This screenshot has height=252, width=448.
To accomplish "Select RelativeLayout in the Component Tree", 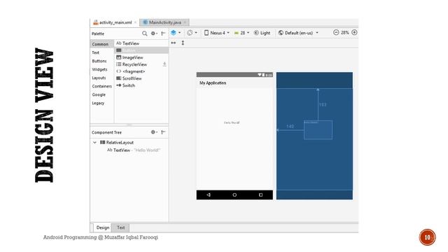I will (117, 142).
